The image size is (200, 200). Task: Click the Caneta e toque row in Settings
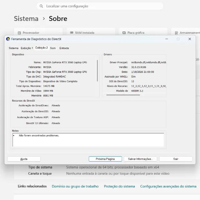click(x=99, y=174)
